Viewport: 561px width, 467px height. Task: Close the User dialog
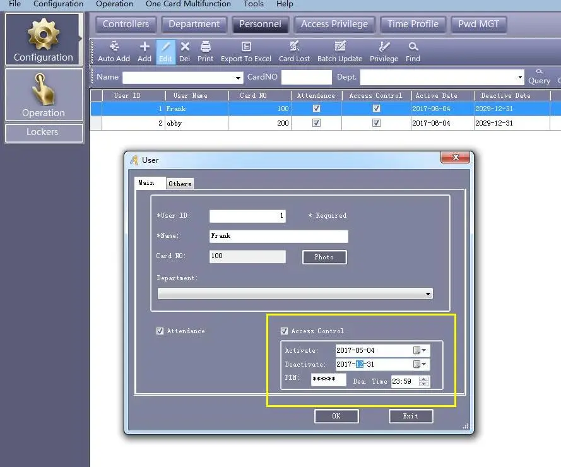pos(455,157)
